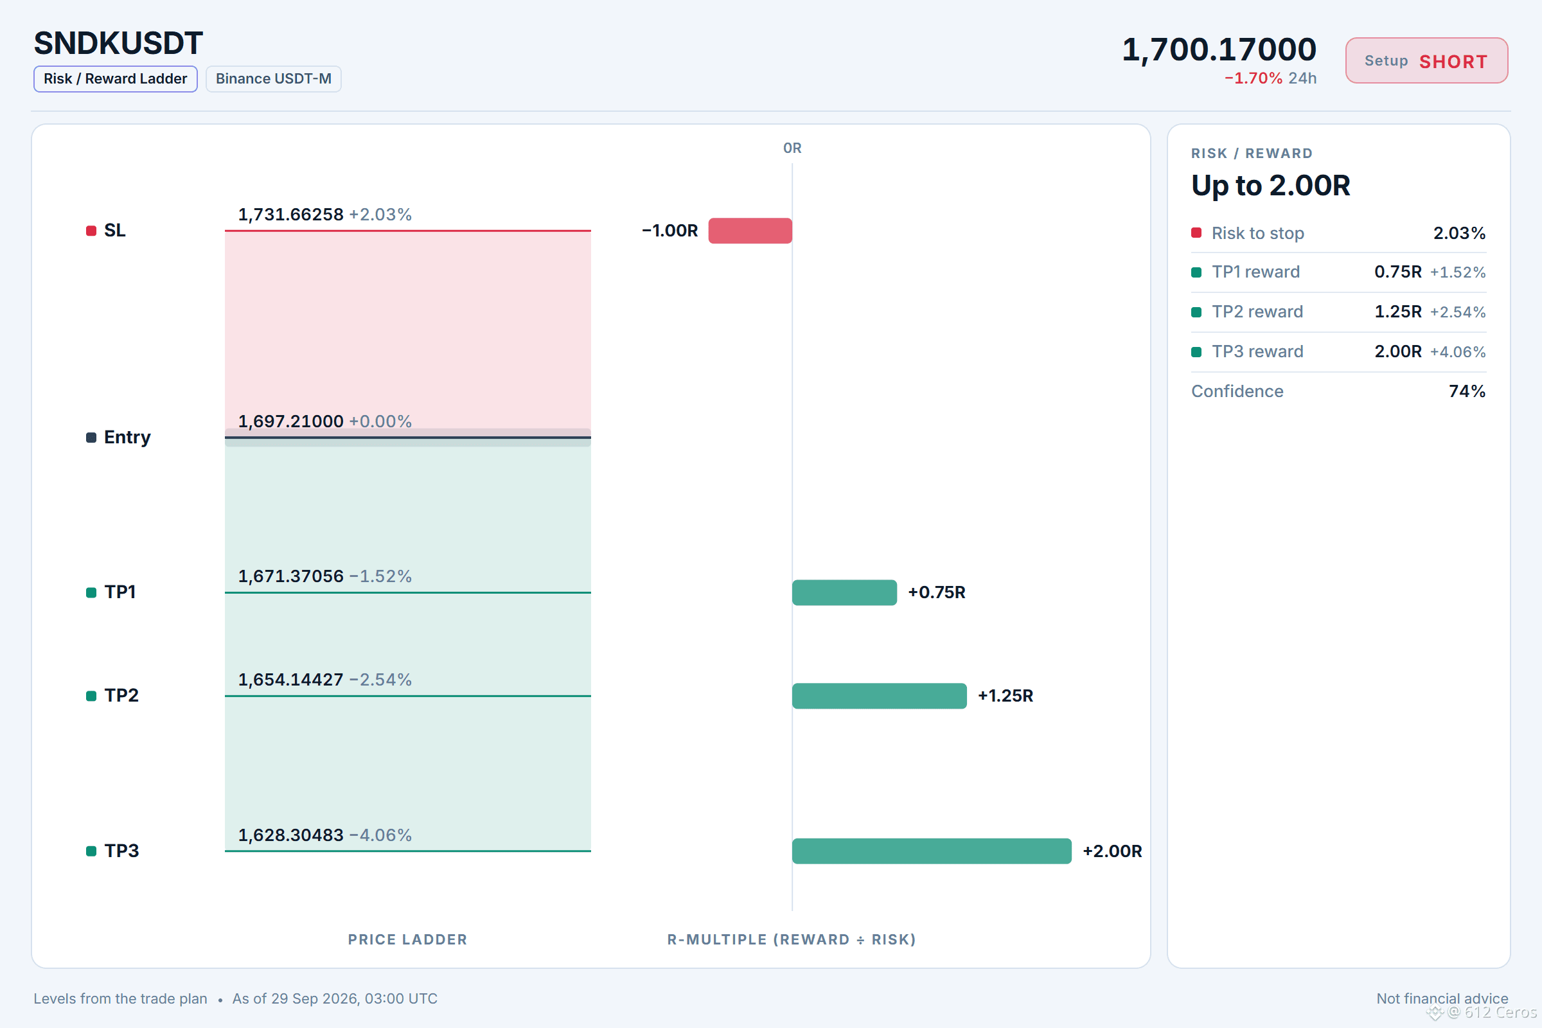Click the Setup SHORT badge
The image size is (1542, 1028).
click(x=1426, y=61)
